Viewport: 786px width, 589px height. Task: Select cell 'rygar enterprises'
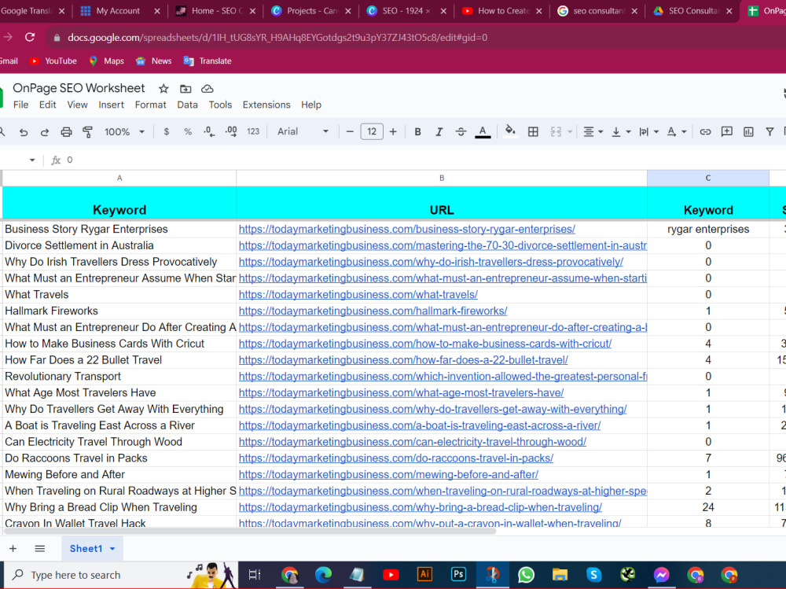pos(708,230)
